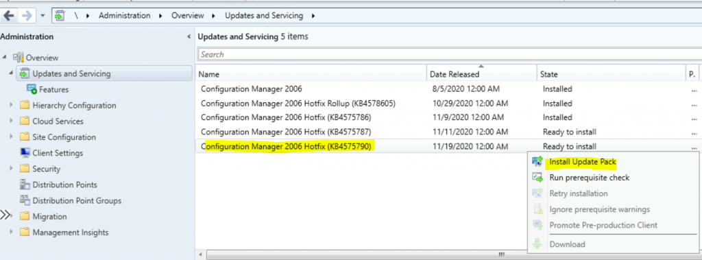
Task: Choose Install Update Pack from context menu
Action: [583, 162]
